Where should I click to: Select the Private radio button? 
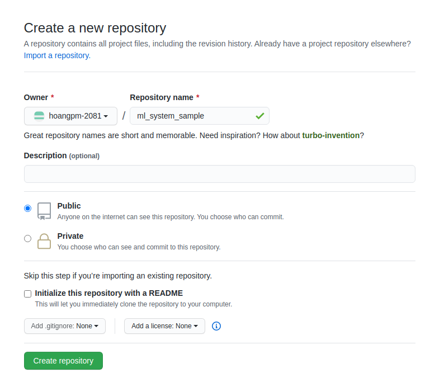[28, 239]
